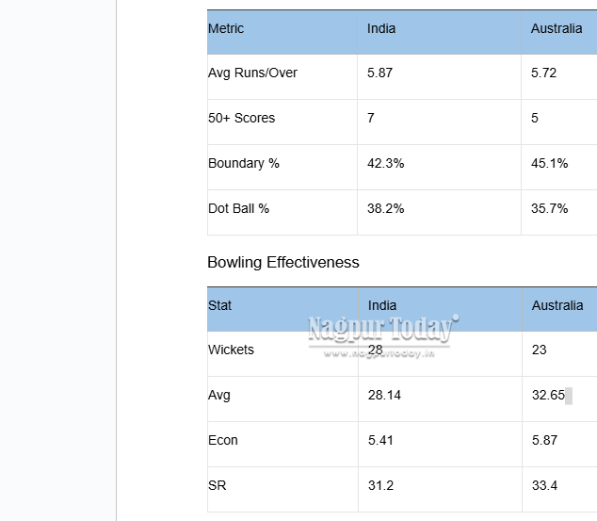Click Australia's 5.87 economy value
This screenshot has height=521, width=597.
point(545,441)
